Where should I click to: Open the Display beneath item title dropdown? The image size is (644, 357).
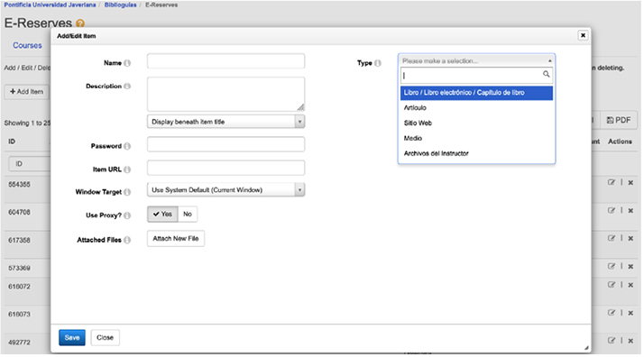click(225, 122)
